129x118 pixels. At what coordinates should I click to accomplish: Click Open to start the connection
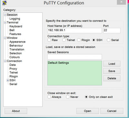pyautogui.click(x=88, y=111)
